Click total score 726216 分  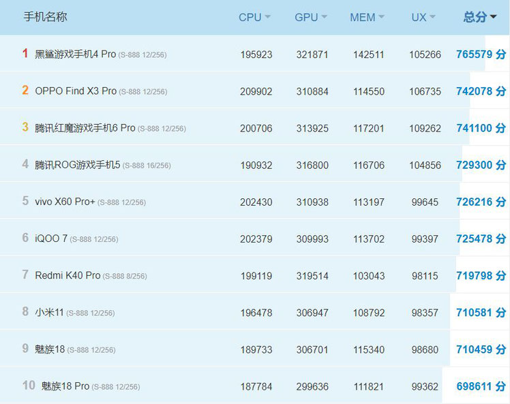[x=481, y=202]
